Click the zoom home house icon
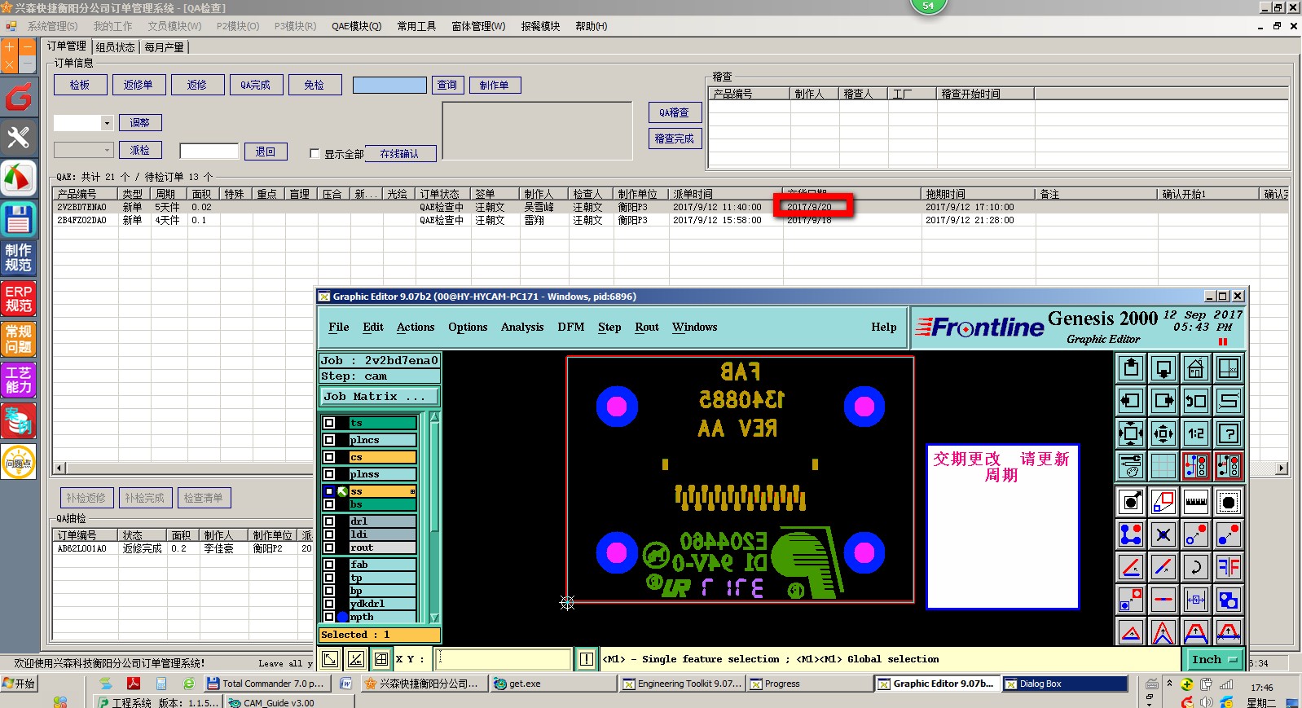The width and height of the screenshot is (1302, 708). point(1196,369)
